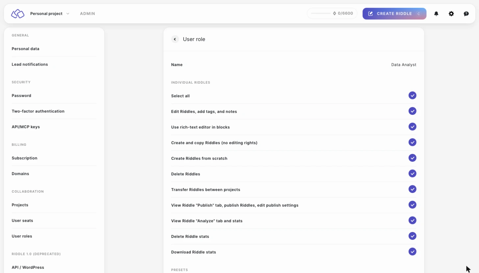The height and width of the screenshot is (273, 479).
Task: Click the Name label
Action: coord(177,65)
